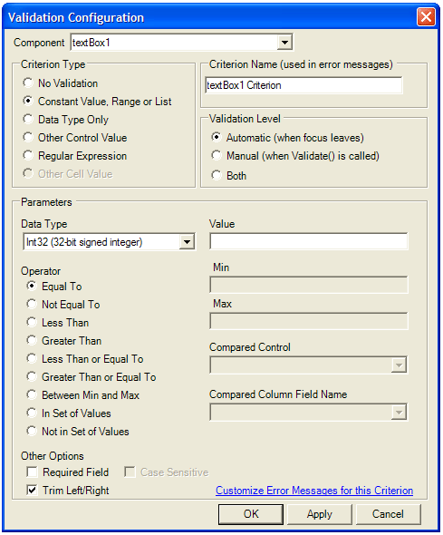Open the Compared Control dropdown arrow
The image size is (443, 535).
tap(399, 365)
